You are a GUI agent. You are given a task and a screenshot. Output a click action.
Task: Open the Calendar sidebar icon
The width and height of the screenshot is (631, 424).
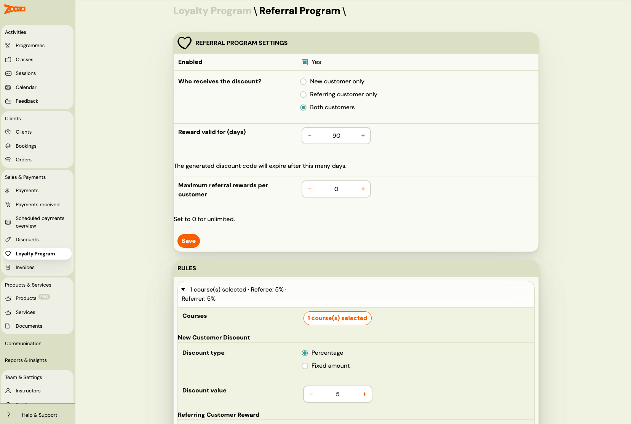pyautogui.click(x=8, y=87)
